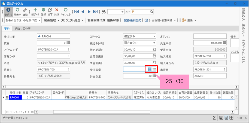Open lookup dots for 得意先 field
249x123 pixels.
pos(68,69)
